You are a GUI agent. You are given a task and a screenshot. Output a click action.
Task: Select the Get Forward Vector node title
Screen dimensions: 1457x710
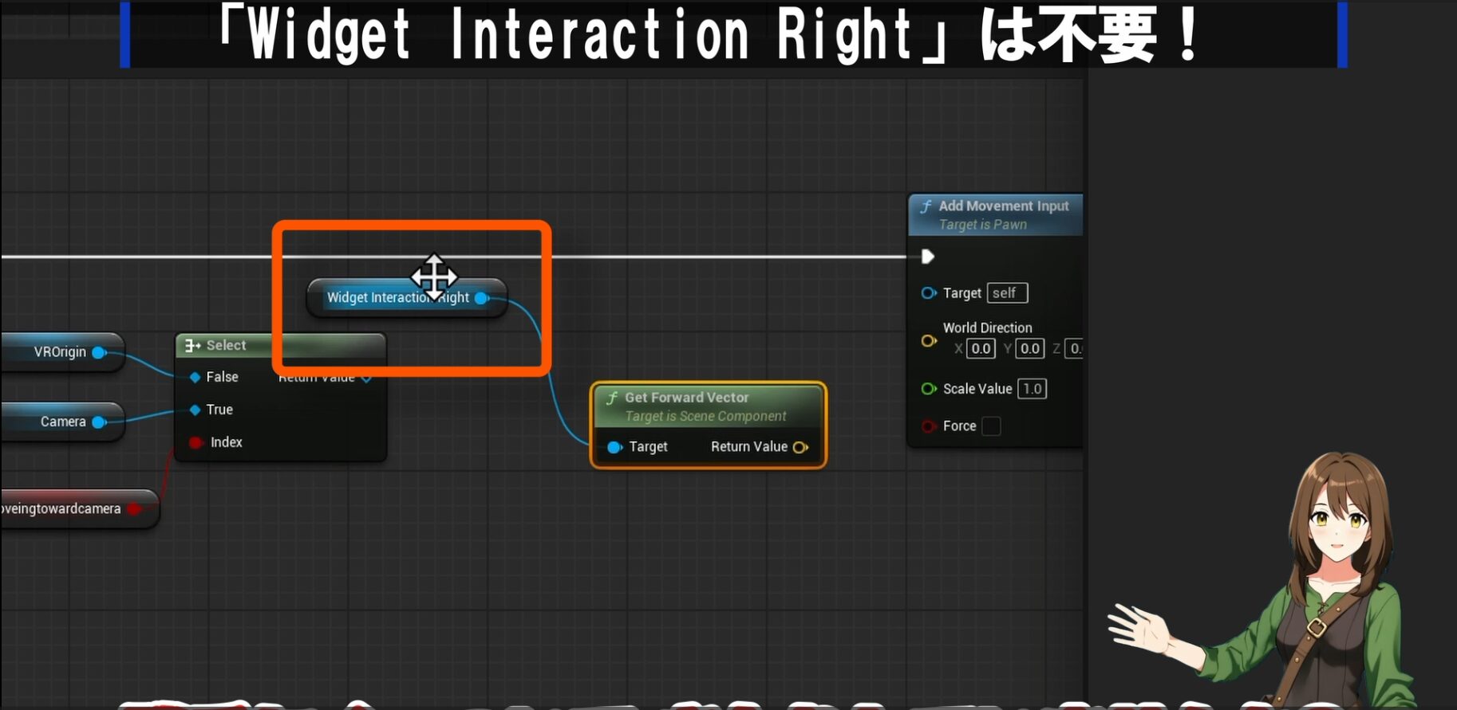[x=686, y=398]
